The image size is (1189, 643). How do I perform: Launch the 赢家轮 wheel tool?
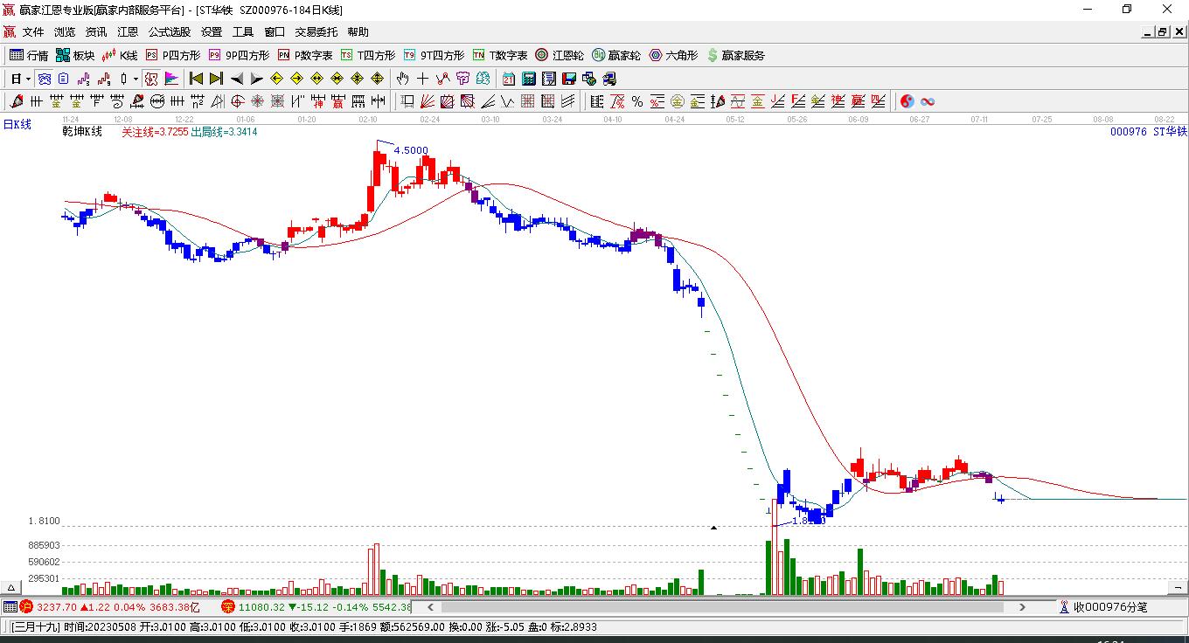coord(616,55)
